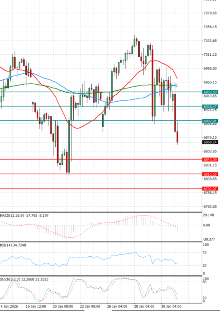Click the current price tag 6868.24
220x311 pixels.
(210, 142)
